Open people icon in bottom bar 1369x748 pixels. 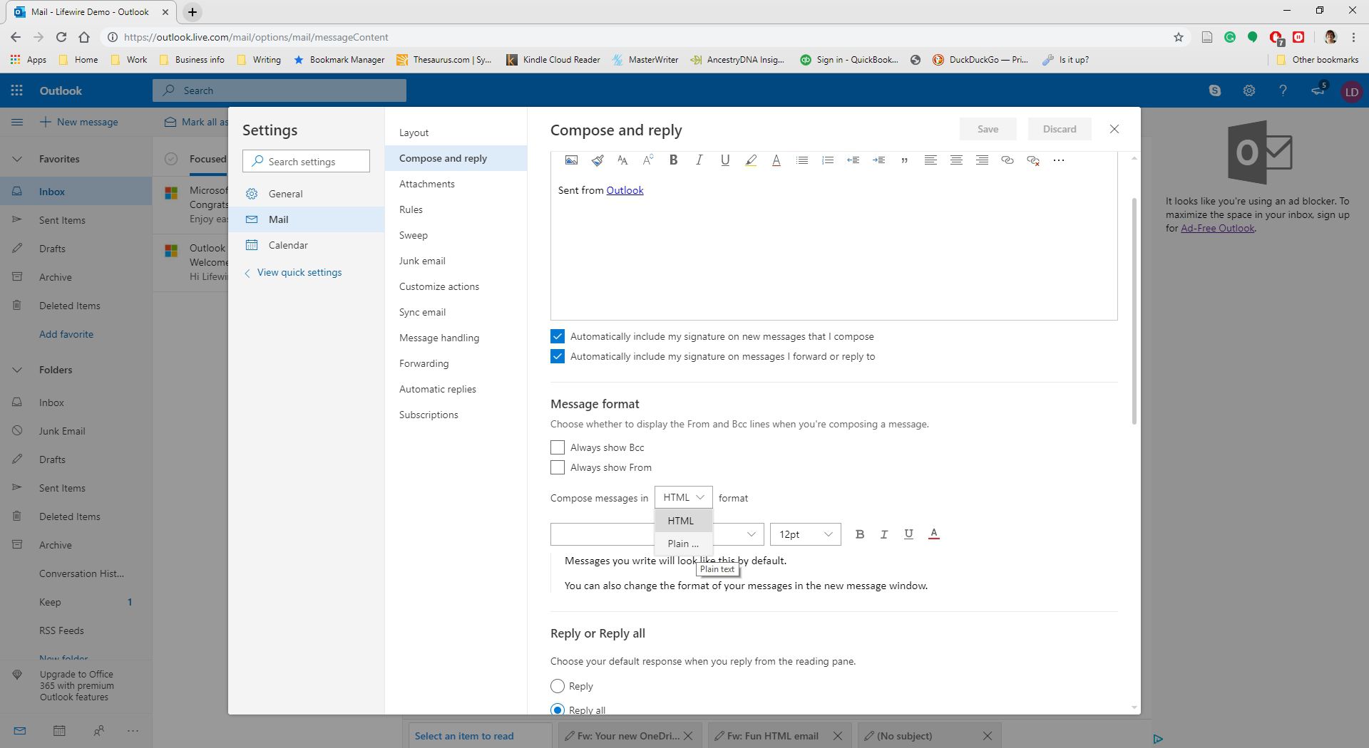[x=98, y=731]
